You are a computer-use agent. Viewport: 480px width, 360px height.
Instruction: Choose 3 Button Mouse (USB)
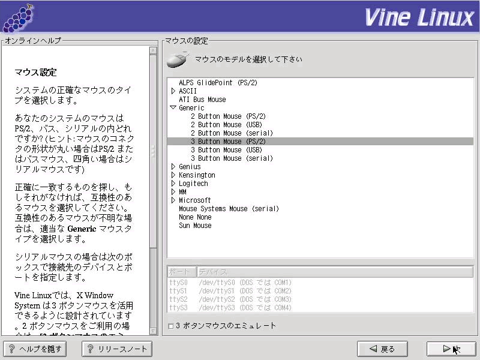[227, 150]
